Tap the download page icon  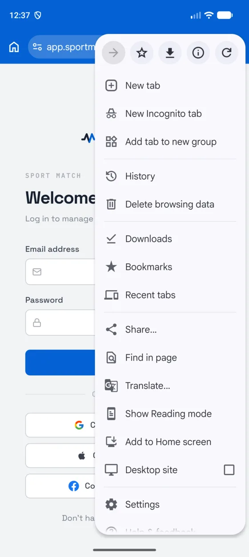pos(170,53)
